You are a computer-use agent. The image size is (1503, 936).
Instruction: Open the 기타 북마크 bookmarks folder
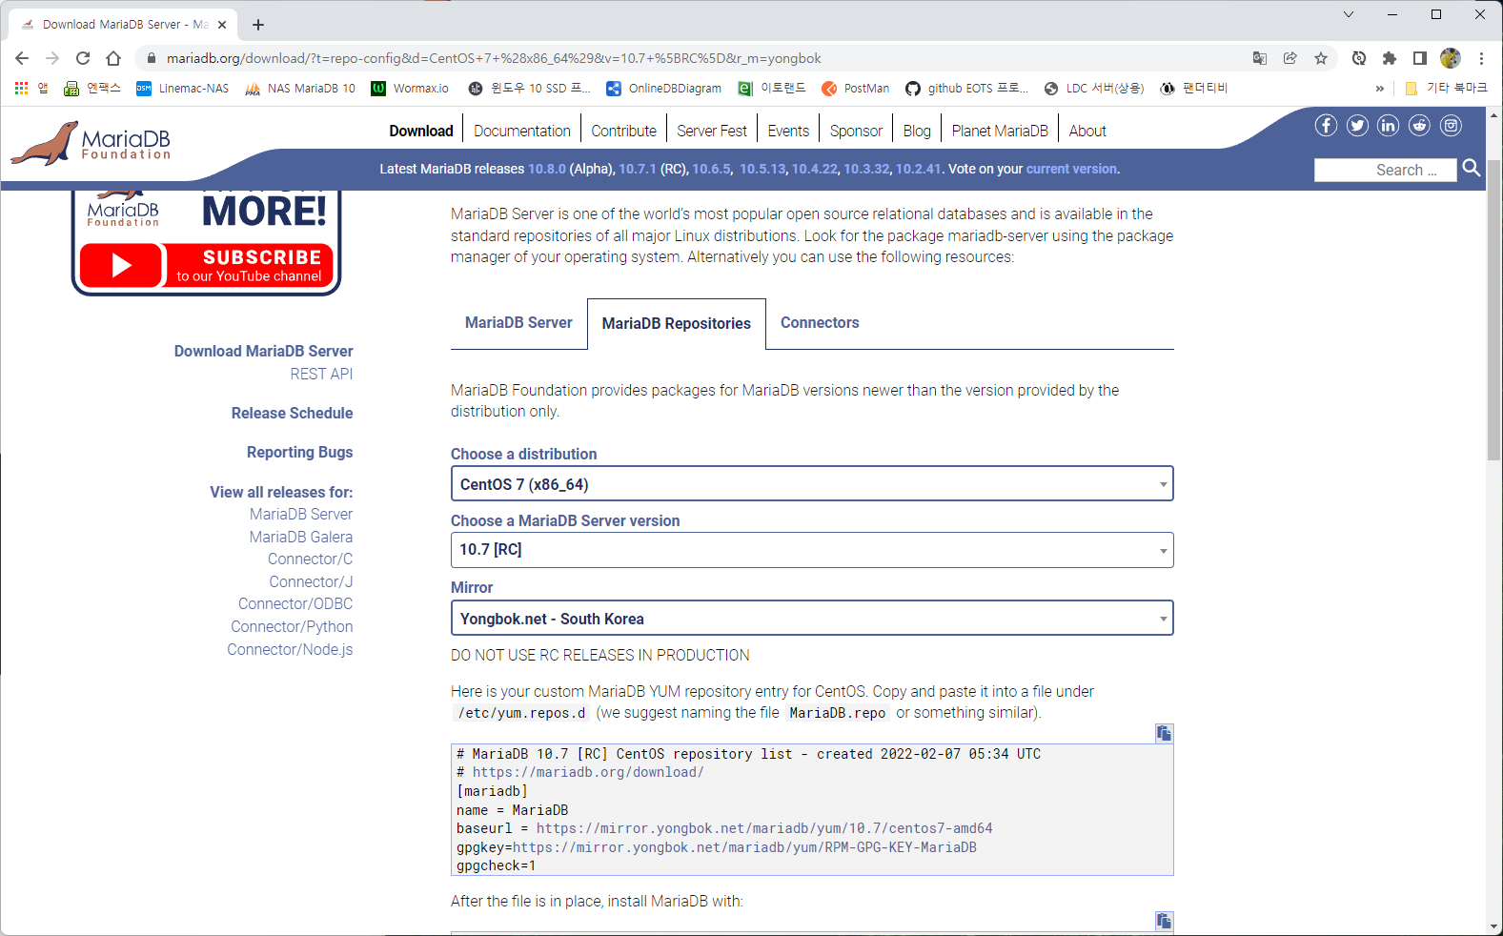point(1446,88)
